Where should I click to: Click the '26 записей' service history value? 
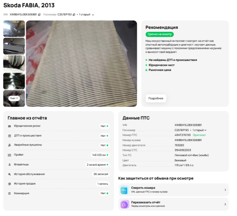101,174
